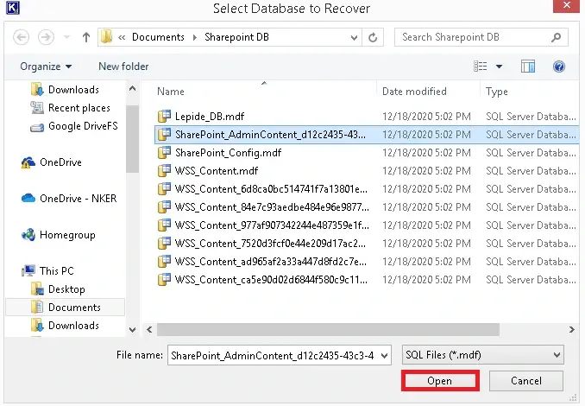
Task: Click the SharePoint_Config.mdf file icon
Action: click(x=164, y=152)
